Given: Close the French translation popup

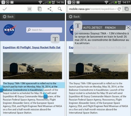Looking at the screenshot, I should click(128, 28).
